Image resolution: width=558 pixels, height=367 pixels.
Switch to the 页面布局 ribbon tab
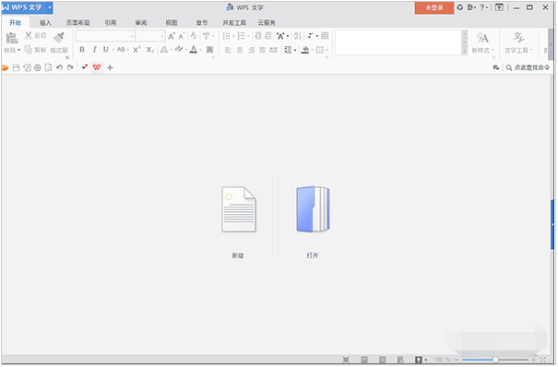(77, 23)
